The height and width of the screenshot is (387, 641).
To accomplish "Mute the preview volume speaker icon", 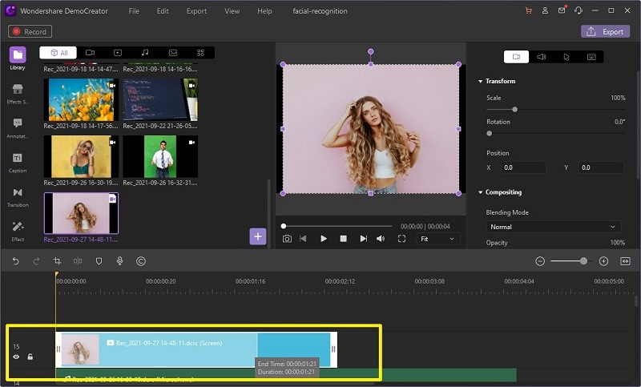I will pos(381,239).
